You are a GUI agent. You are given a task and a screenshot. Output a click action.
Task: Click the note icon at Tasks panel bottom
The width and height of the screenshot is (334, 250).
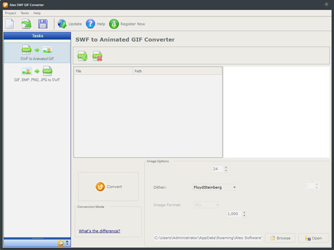(x=61, y=243)
